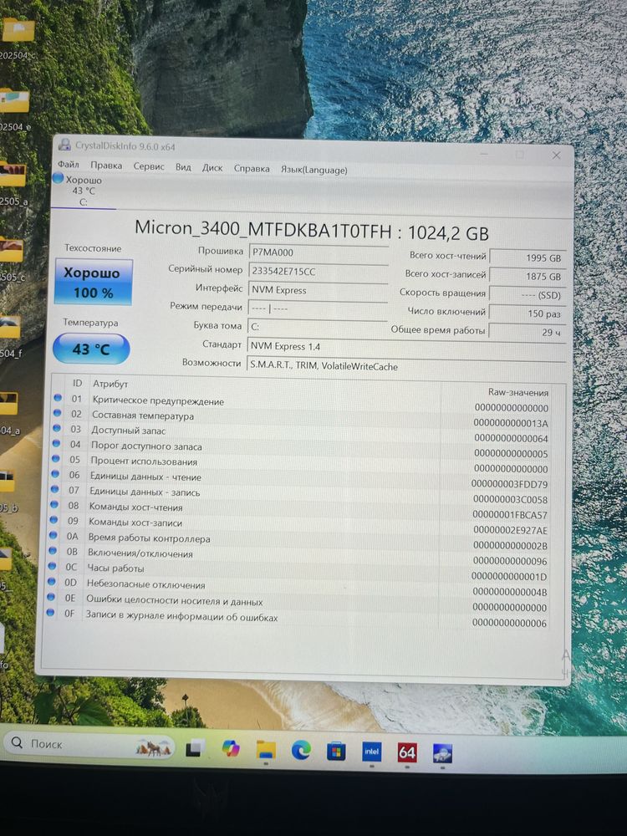Open the Язык(Language) menu
Viewport: 627px width, 836px height.
pos(314,170)
